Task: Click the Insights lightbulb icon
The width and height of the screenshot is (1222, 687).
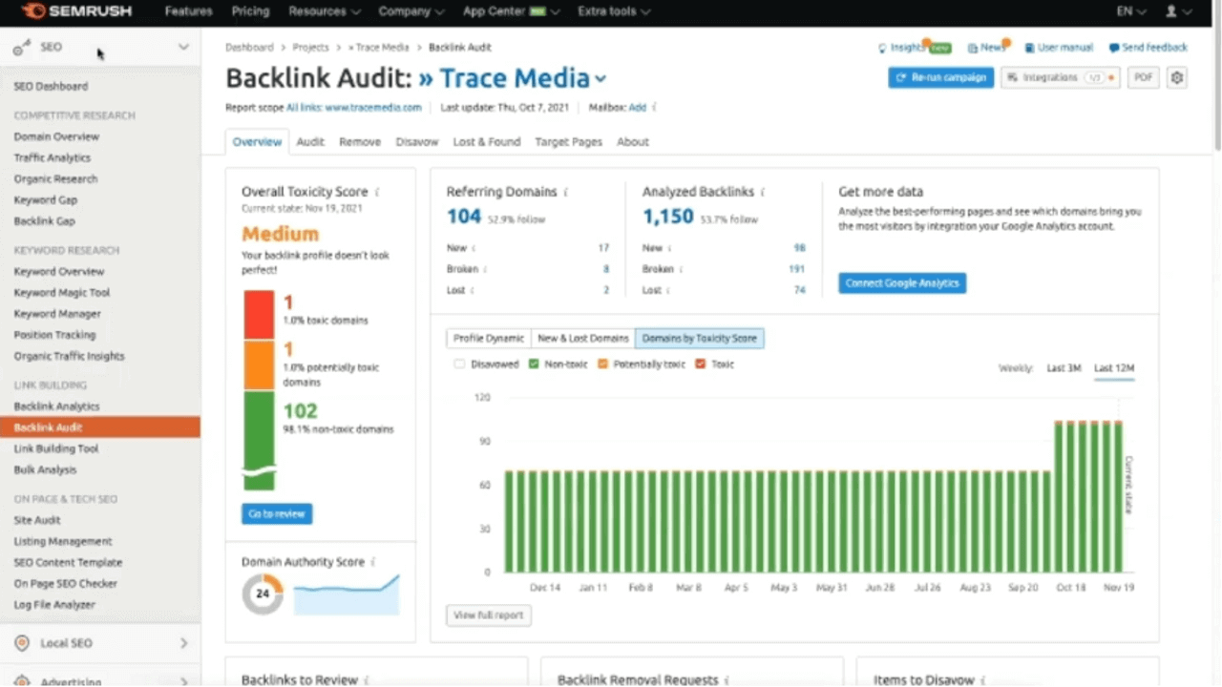Action: (882, 48)
